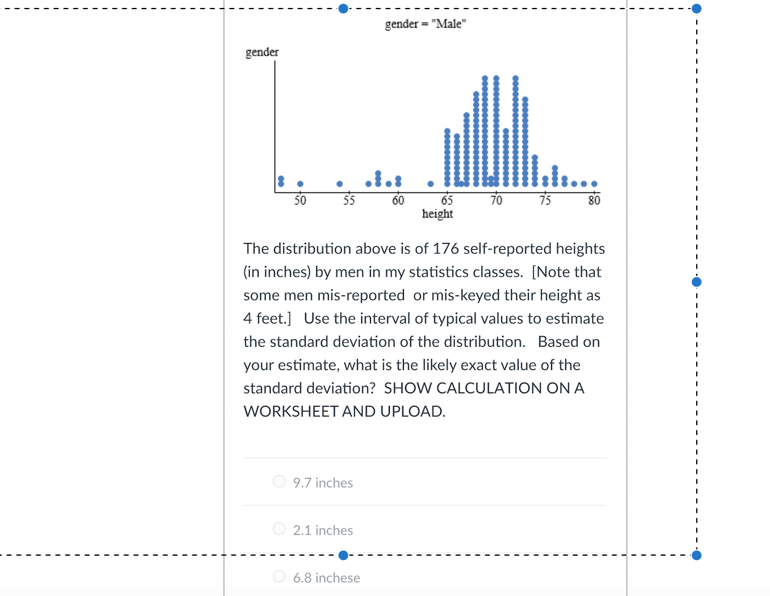The image size is (770, 596).
Task: Click the bottom-center blue selection handle
Action: [x=343, y=555]
